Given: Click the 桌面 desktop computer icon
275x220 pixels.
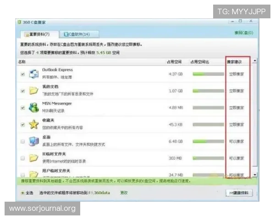Looking at the screenshot, I should pyautogui.click(x=34, y=141).
